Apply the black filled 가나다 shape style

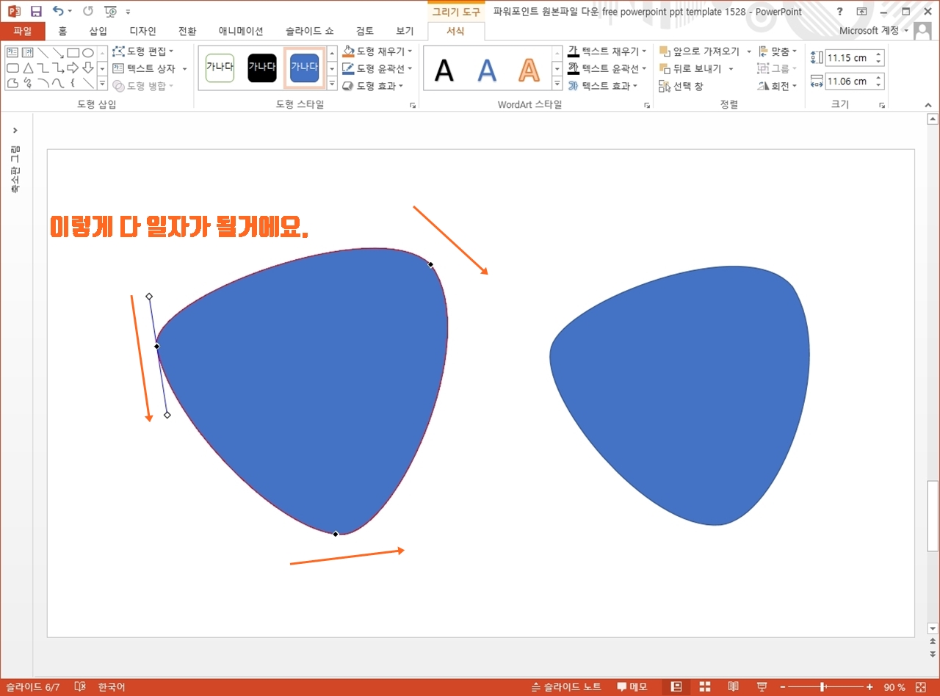tap(262, 68)
